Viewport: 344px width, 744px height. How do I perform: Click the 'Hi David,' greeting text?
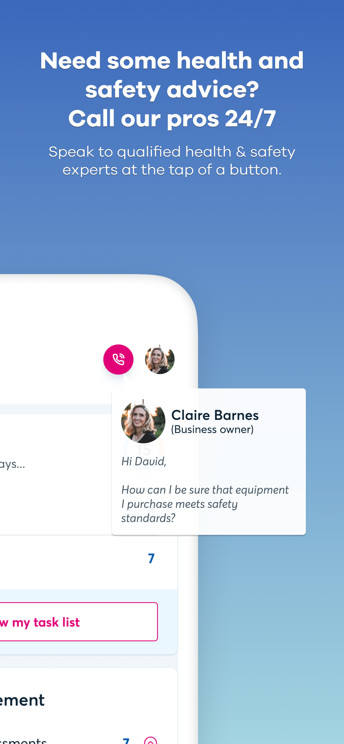click(x=144, y=461)
